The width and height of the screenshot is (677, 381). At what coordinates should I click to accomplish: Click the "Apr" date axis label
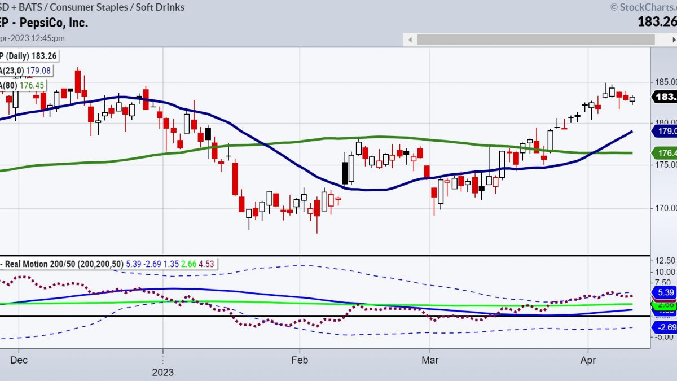(x=588, y=360)
